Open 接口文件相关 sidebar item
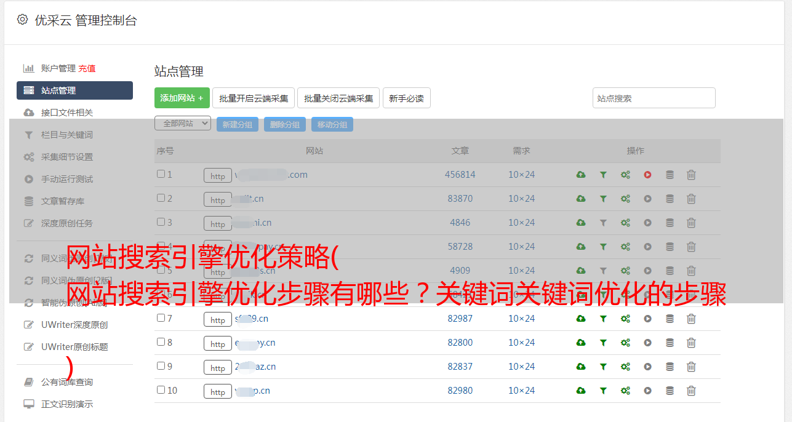 click(x=67, y=113)
